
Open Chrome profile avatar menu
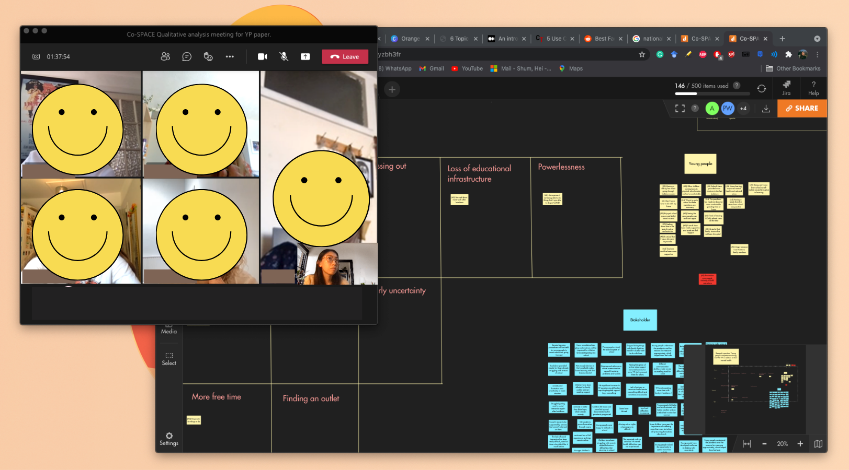[x=803, y=54]
